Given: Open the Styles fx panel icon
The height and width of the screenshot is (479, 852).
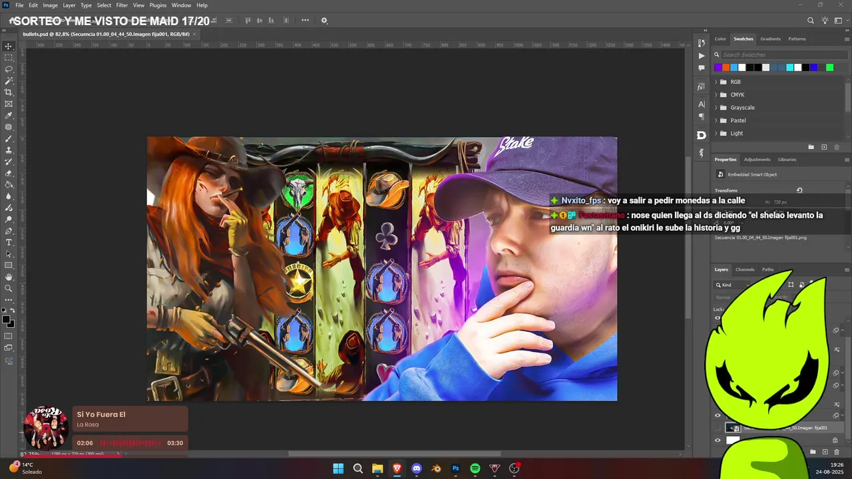Looking at the screenshot, I should click(x=701, y=86).
